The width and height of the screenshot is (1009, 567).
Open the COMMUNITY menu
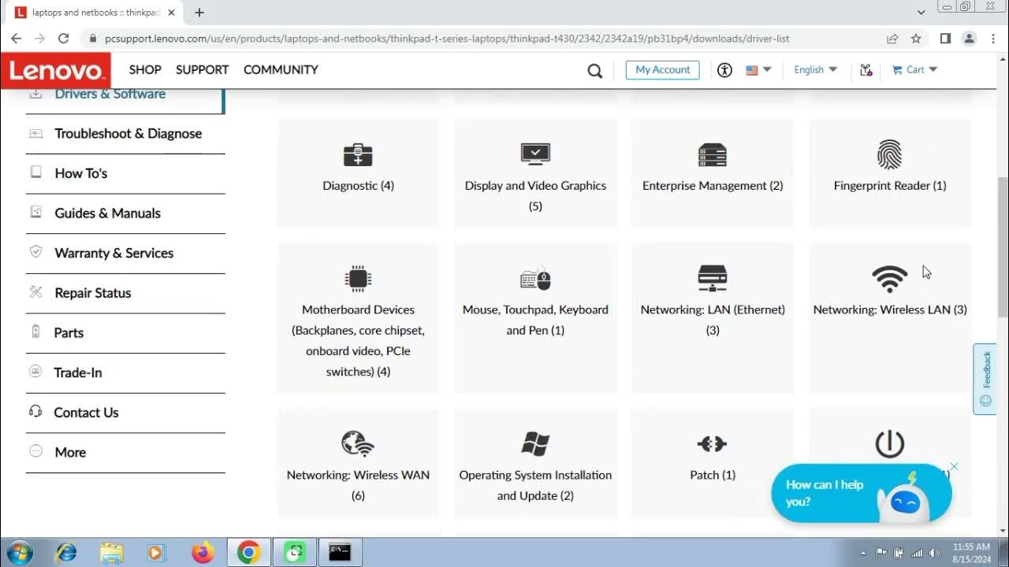point(281,70)
